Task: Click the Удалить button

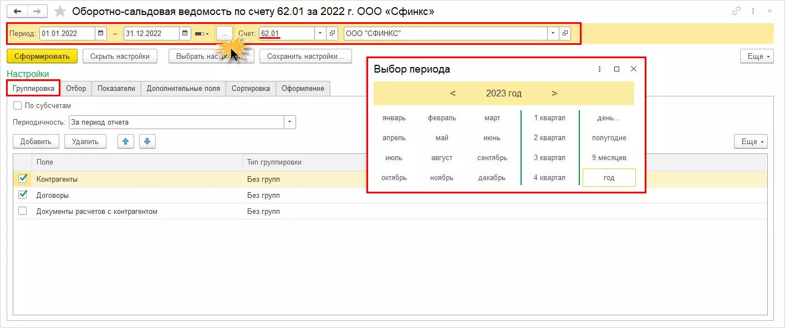Action: (x=85, y=141)
